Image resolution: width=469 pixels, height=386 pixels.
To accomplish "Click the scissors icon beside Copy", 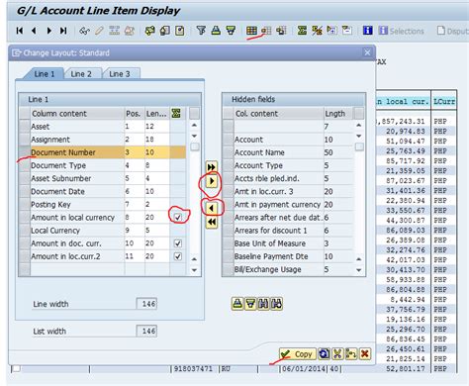I will pos(337,354).
